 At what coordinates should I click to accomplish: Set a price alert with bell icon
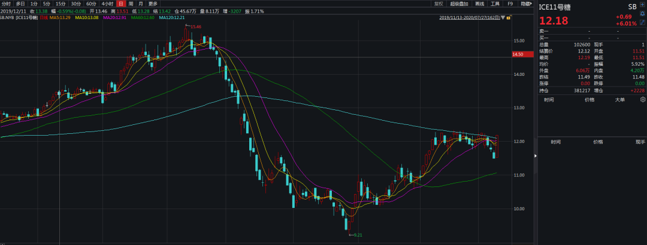(642, 14)
